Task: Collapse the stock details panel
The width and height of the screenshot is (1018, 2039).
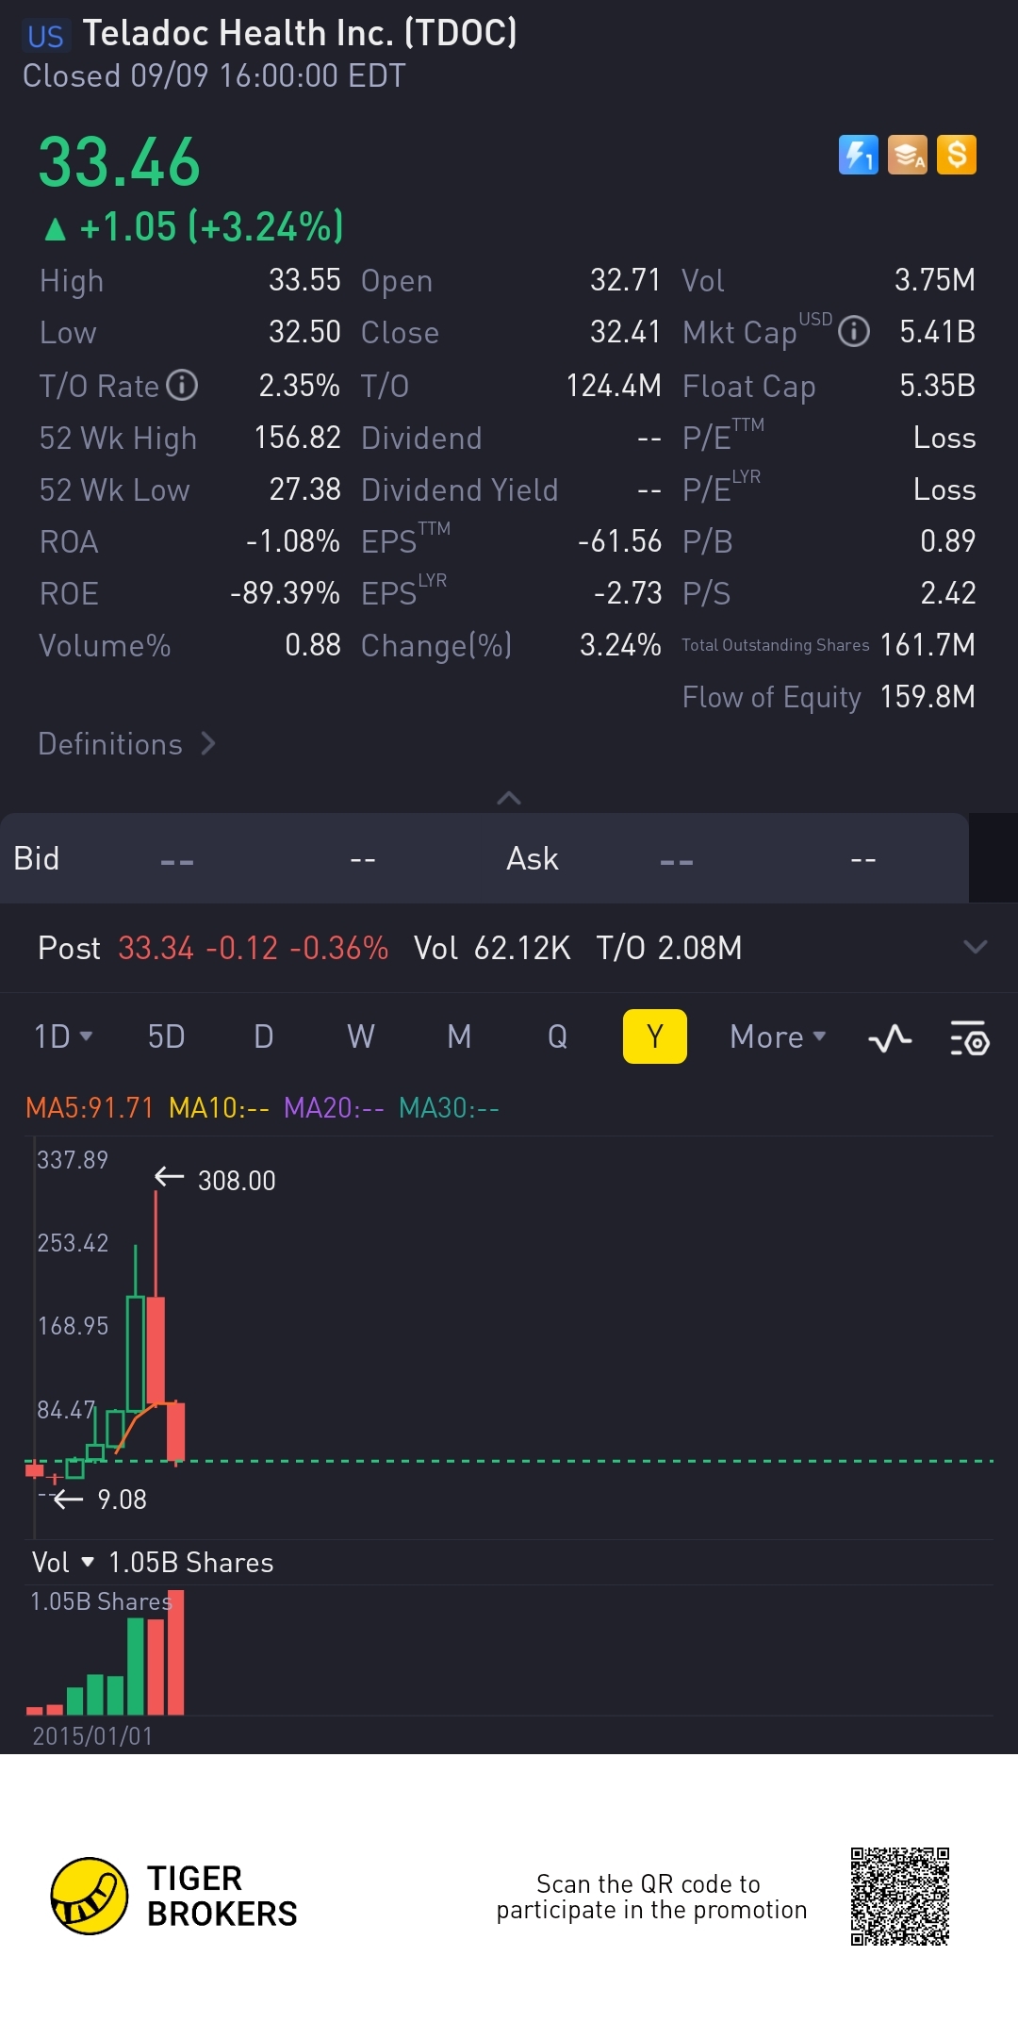Action: 509,798
